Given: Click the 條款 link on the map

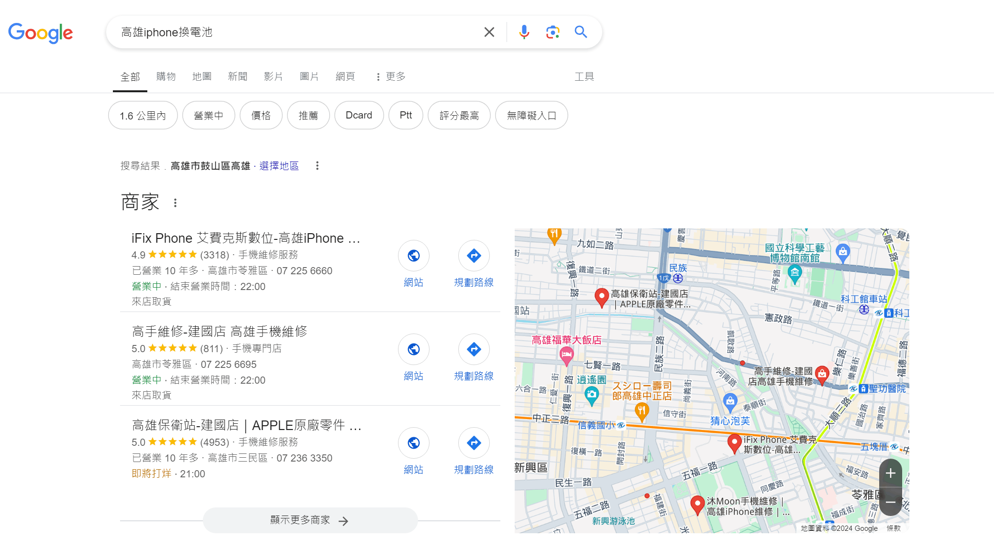Looking at the screenshot, I should 894,528.
